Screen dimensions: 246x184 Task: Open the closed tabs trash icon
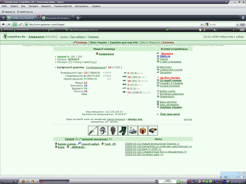243,18
